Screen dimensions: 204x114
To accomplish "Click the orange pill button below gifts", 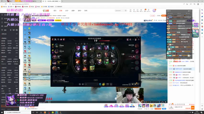I will pyautogui.click(x=158, y=109).
